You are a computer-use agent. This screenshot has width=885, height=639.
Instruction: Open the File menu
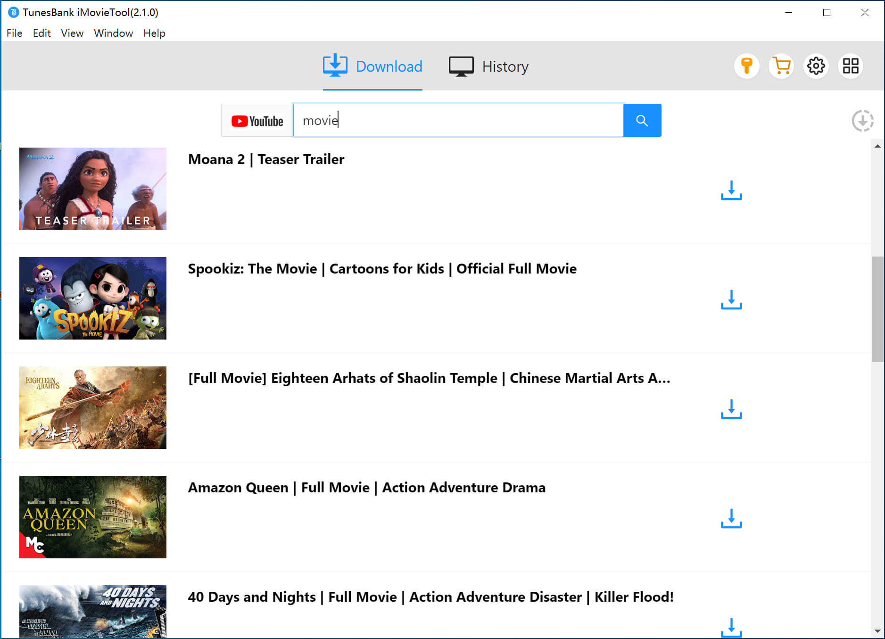pos(14,33)
